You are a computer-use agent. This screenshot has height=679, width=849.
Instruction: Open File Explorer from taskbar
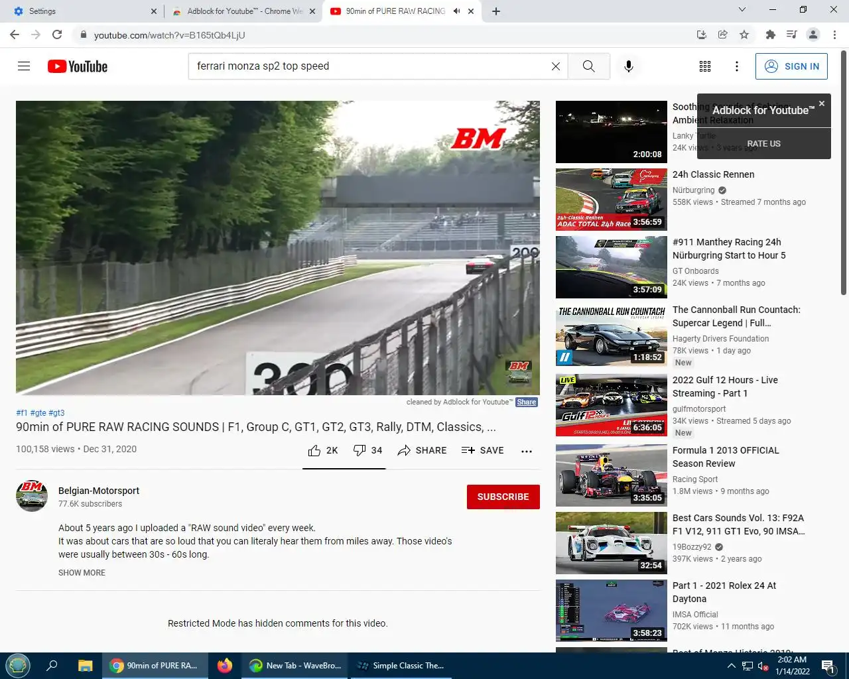86,666
